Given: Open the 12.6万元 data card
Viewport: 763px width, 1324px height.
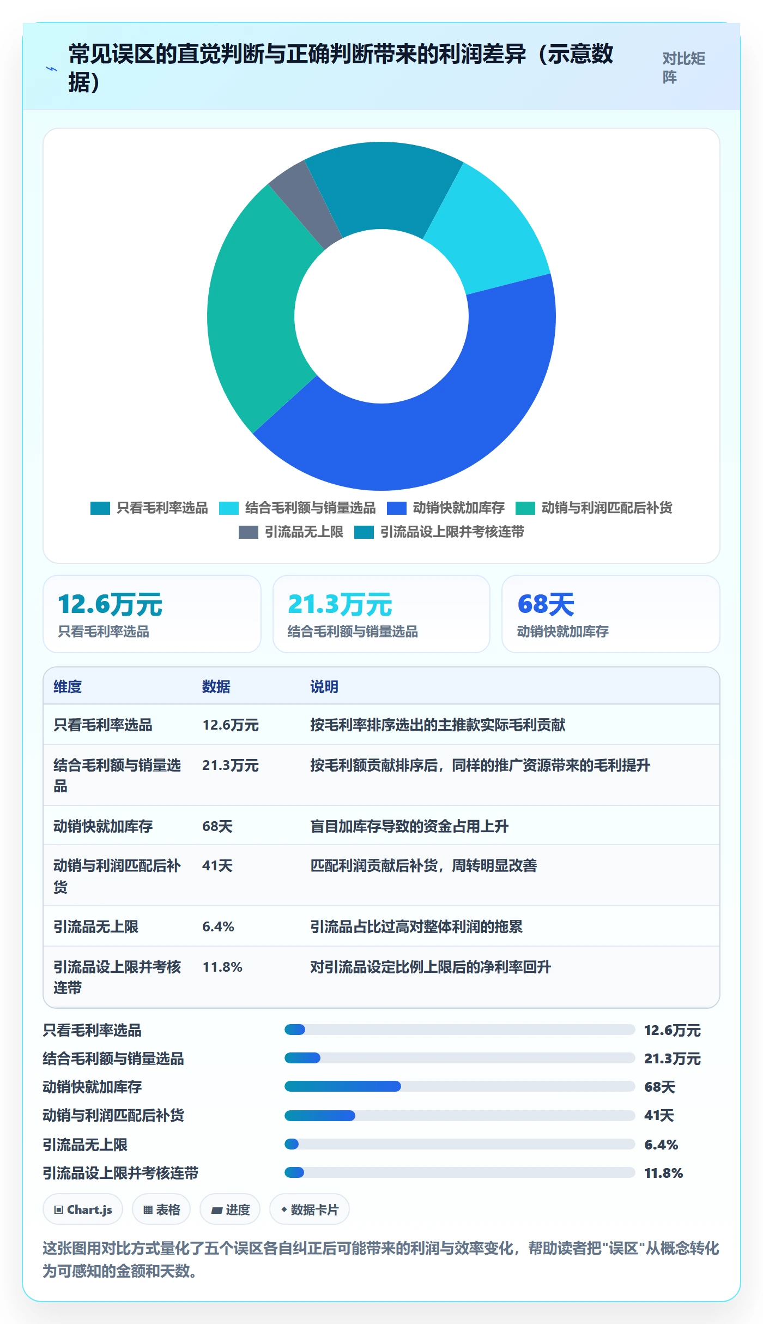Looking at the screenshot, I should pyautogui.click(x=152, y=614).
